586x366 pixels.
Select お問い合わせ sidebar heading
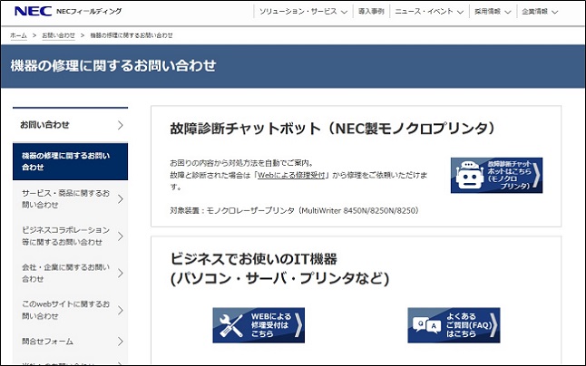coord(70,125)
